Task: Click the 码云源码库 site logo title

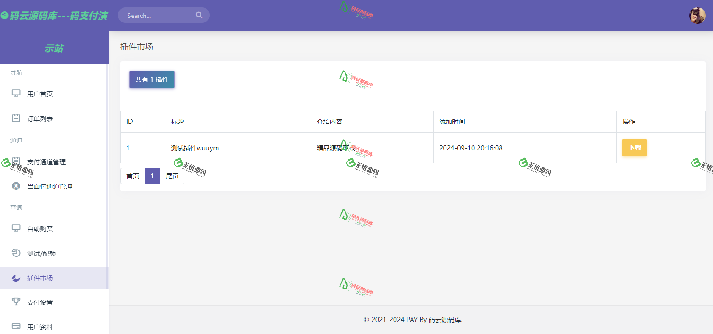Action: [54, 16]
